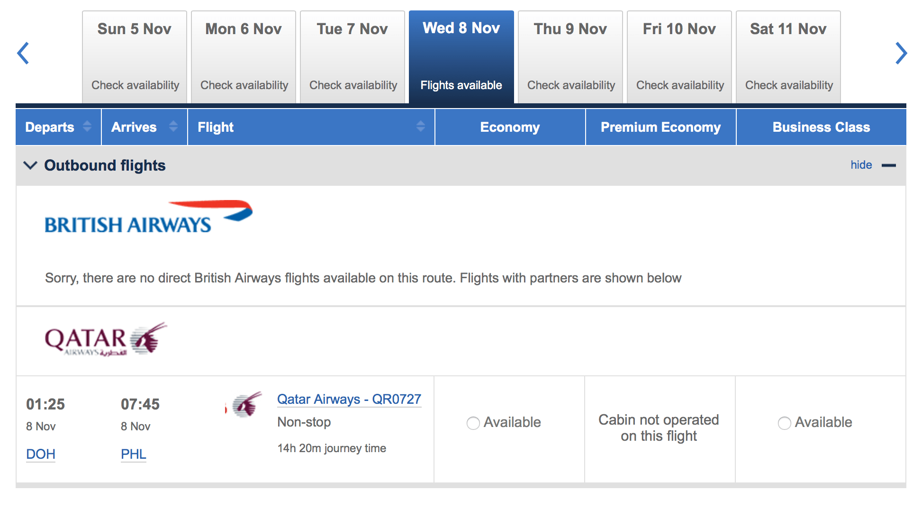The image size is (922, 509).
Task: Sort flights by Departs column arrows
Action: pyautogui.click(x=87, y=127)
